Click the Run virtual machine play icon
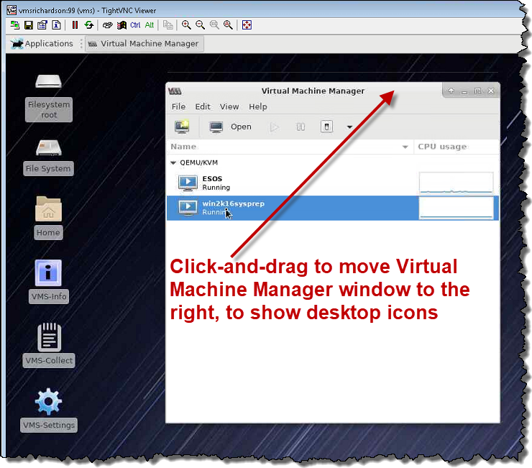This screenshot has height=468, width=532. (x=275, y=127)
